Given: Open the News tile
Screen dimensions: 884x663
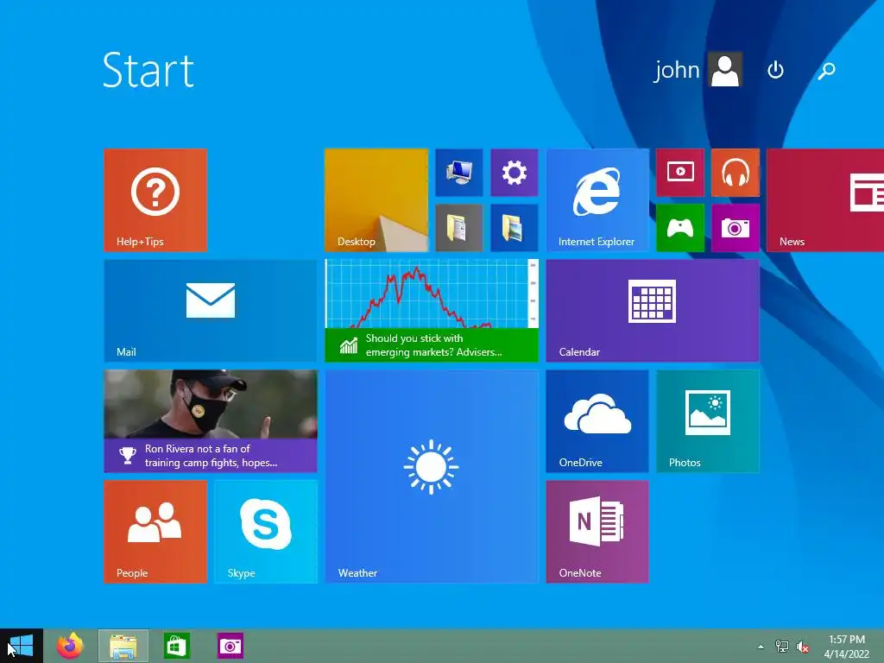Looking at the screenshot, I should [x=825, y=199].
